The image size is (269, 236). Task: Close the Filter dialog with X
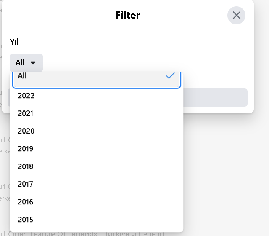[x=236, y=15]
